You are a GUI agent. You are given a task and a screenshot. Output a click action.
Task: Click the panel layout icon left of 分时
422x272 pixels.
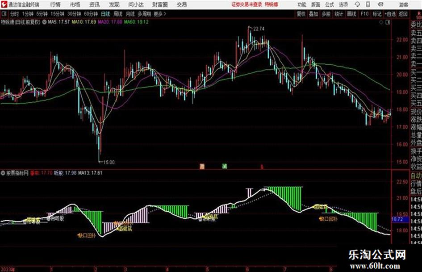click(4, 14)
